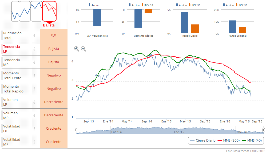Zoom out of the price chart

coord(83,49)
